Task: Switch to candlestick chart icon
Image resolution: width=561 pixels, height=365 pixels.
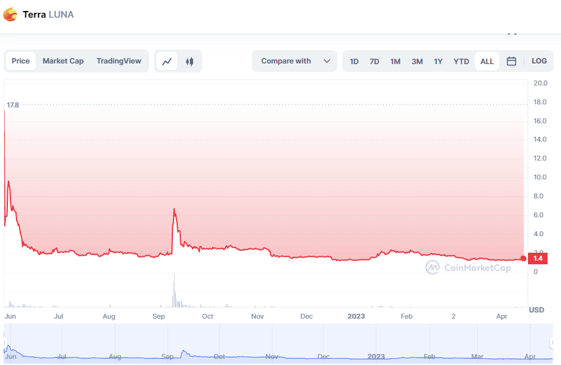Action: coord(189,62)
